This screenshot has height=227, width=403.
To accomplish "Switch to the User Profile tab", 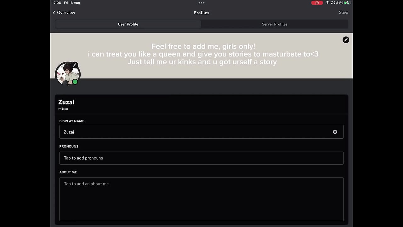I will click(x=128, y=24).
